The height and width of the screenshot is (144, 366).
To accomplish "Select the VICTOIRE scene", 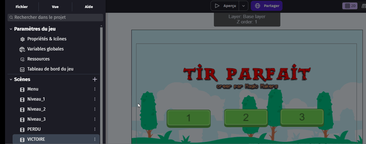I will [56, 139].
